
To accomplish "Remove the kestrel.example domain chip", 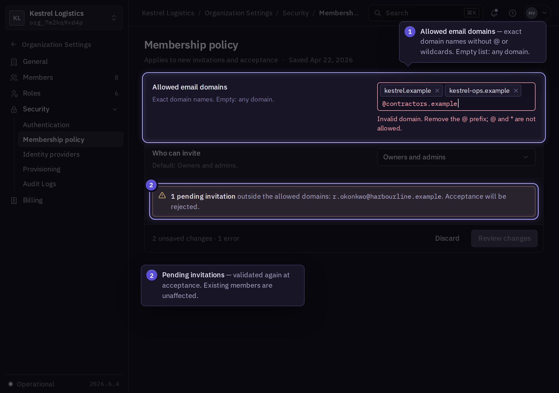I will [437, 91].
